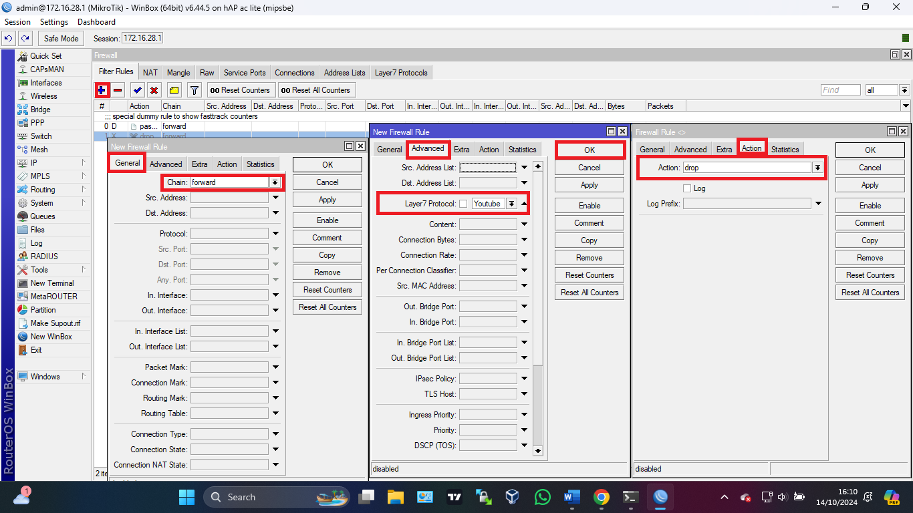Toggle the Safe Mode button
The image size is (913, 513).
(61, 38)
